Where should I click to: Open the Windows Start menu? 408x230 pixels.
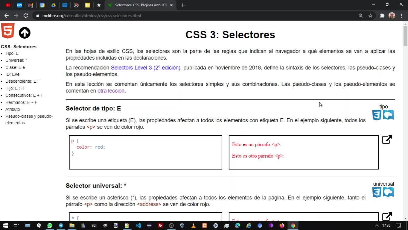pyautogui.click(x=5, y=226)
